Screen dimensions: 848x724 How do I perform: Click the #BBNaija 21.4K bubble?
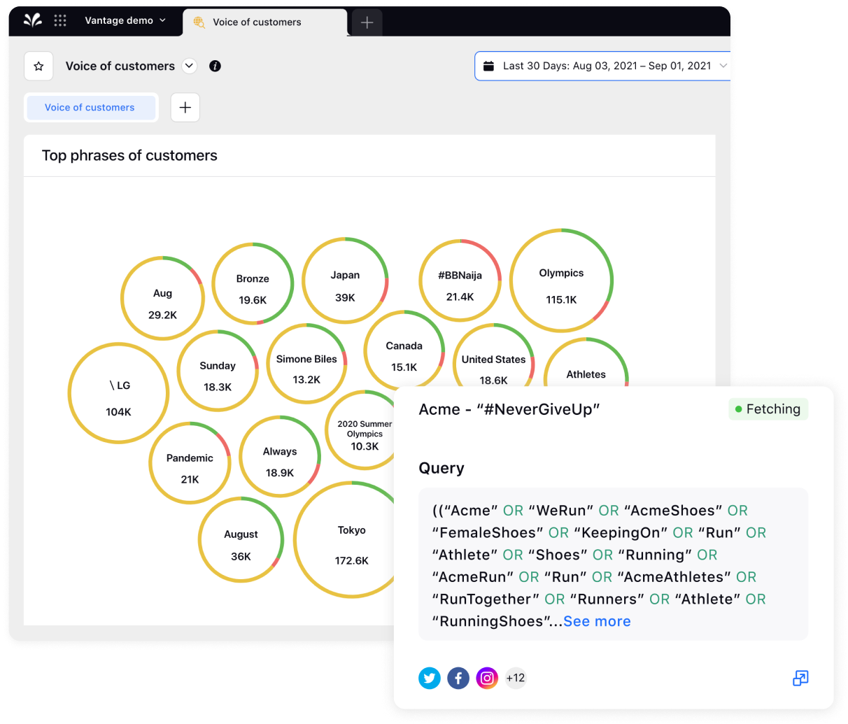click(460, 281)
